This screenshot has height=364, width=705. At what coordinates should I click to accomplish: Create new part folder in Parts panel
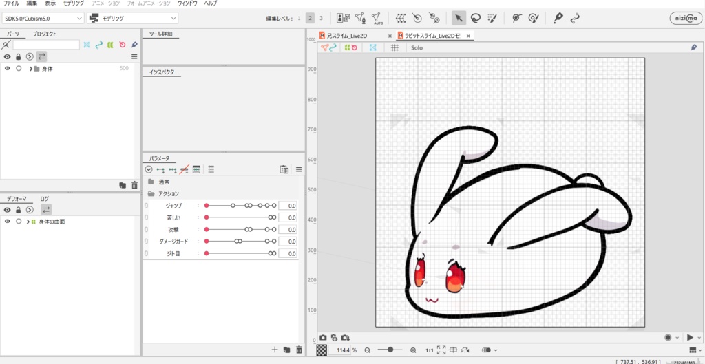click(x=123, y=185)
